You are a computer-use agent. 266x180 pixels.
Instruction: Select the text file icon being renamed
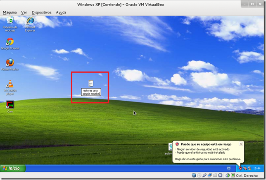(x=91, y=83)
